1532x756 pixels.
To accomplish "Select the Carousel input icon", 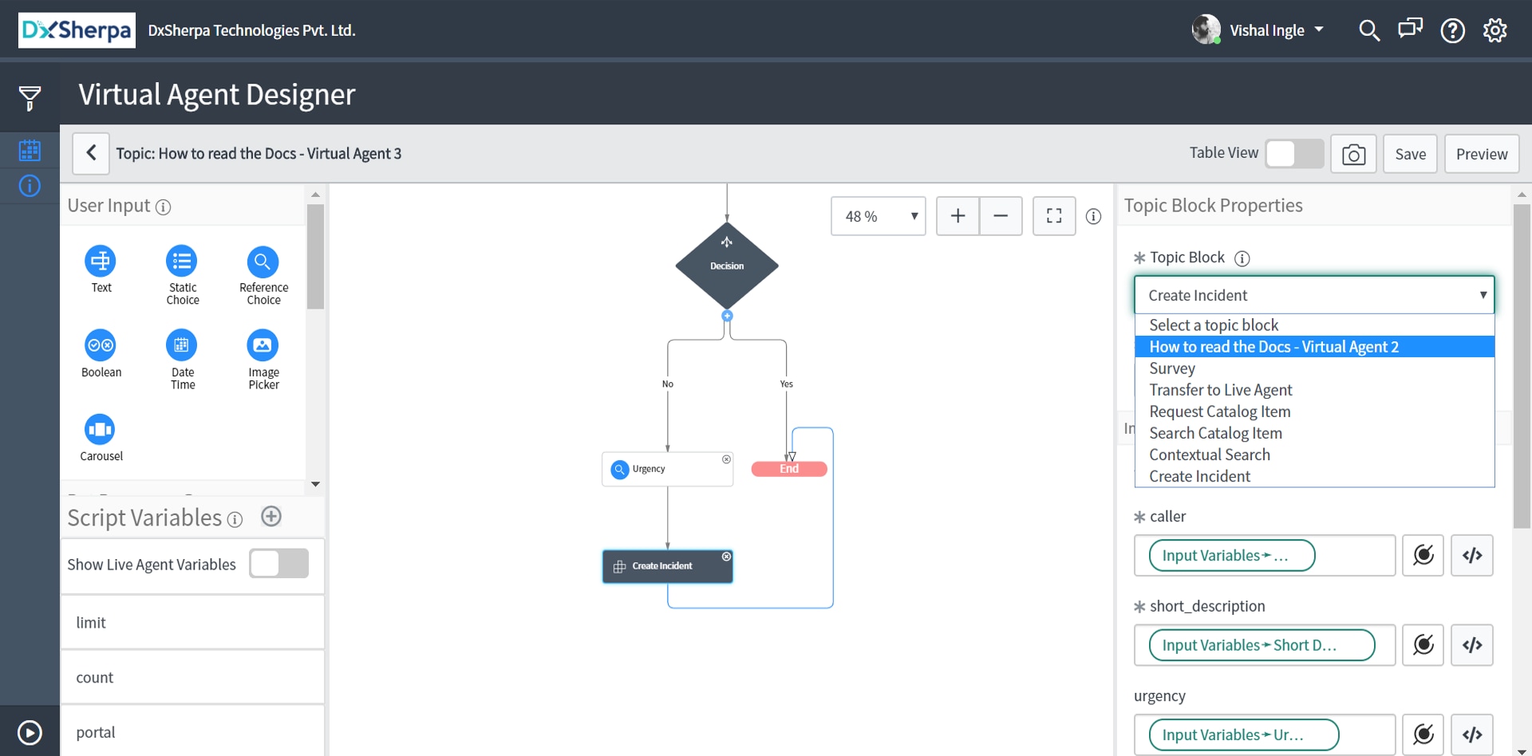I will [101, 430].
